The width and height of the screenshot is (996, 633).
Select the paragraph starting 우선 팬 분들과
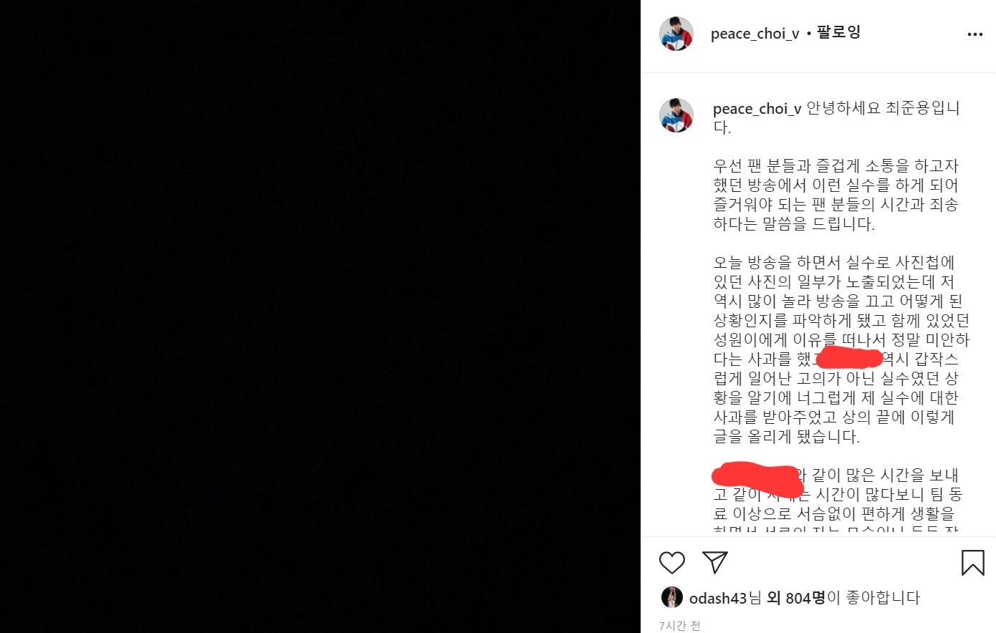(x=835, y=195)
